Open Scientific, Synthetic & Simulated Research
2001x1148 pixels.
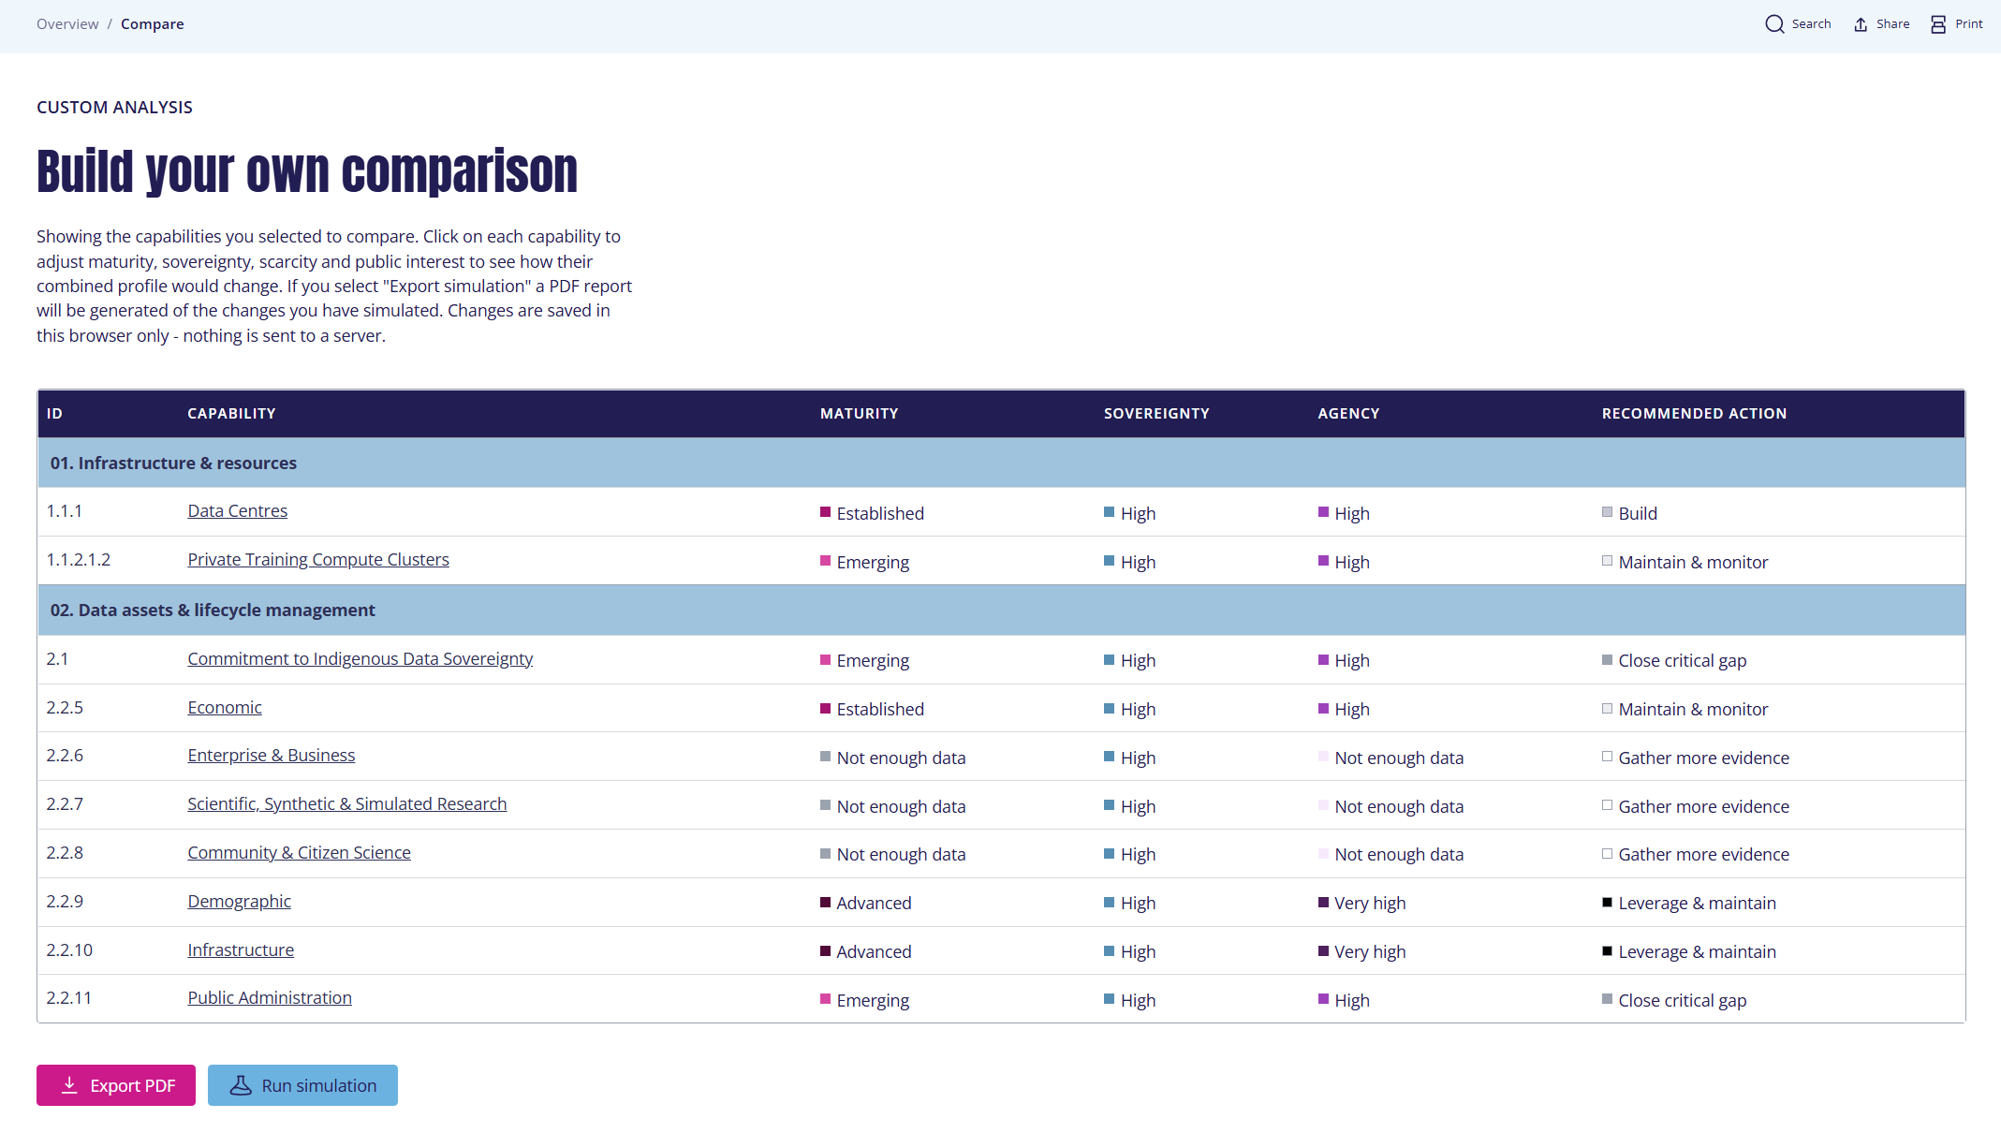[347, 803]
